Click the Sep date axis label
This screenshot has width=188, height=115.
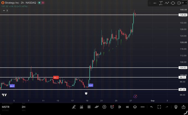pyautogui.click(x=153, y=101)
